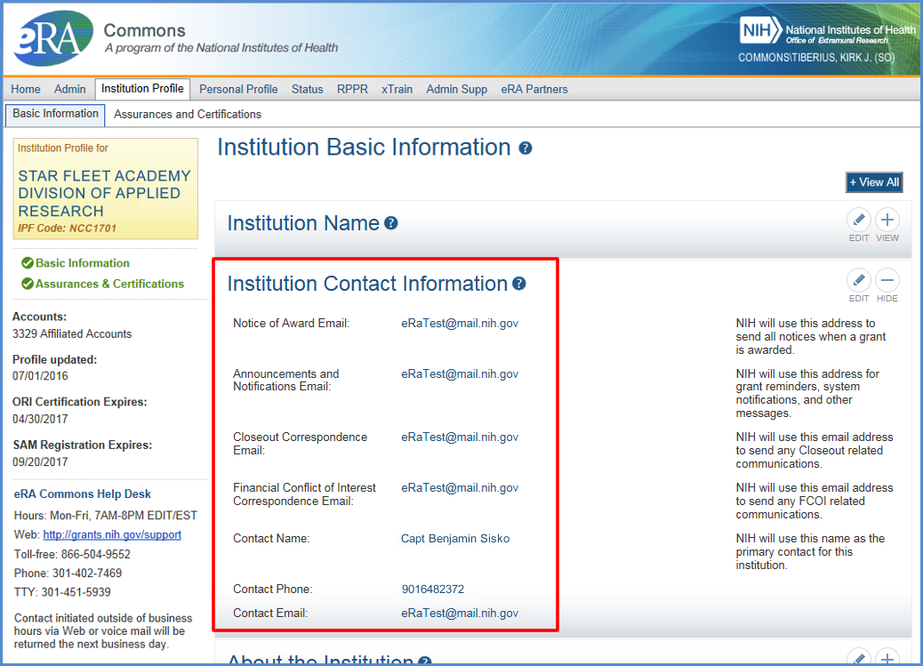Switch to Assurances and Certifications sub-tab
The width and height of the screenshot is (923, 666).
click(188, 114)
